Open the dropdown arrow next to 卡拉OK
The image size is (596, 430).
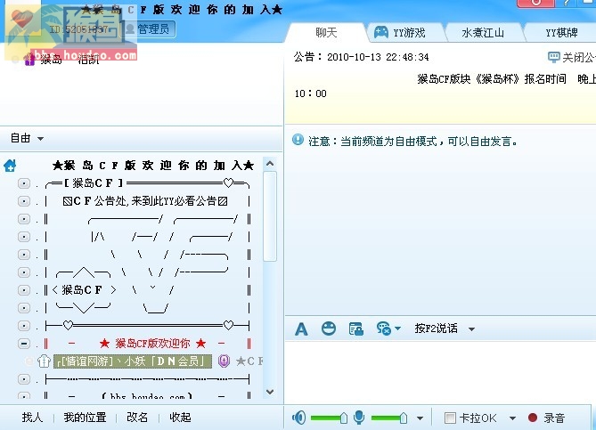point(512,418)
